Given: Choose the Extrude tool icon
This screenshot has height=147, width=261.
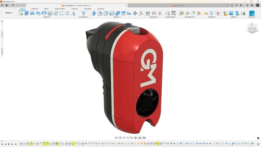Looking at the screenshot, I should pos(26,13).
